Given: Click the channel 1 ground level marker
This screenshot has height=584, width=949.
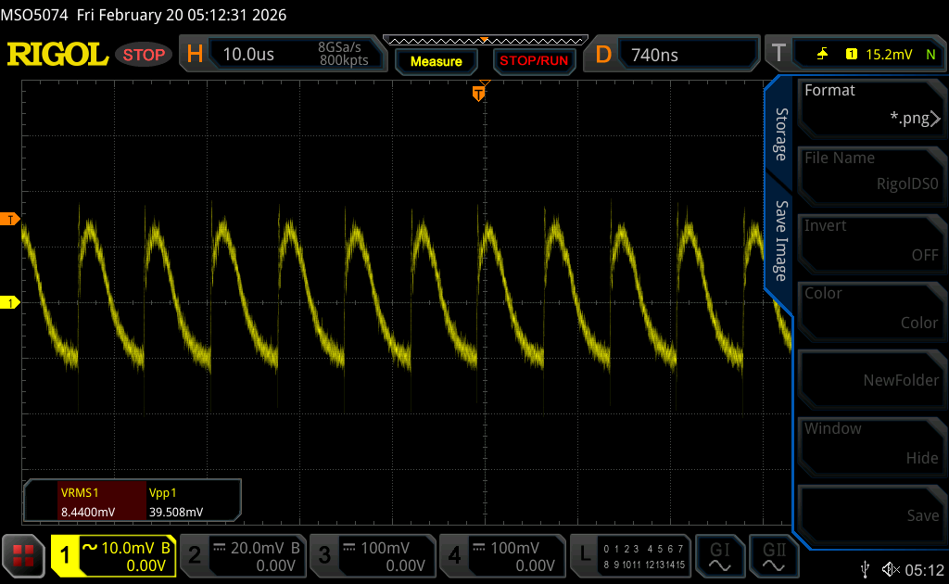Looking at the screenshot, I should click(12, 303).
